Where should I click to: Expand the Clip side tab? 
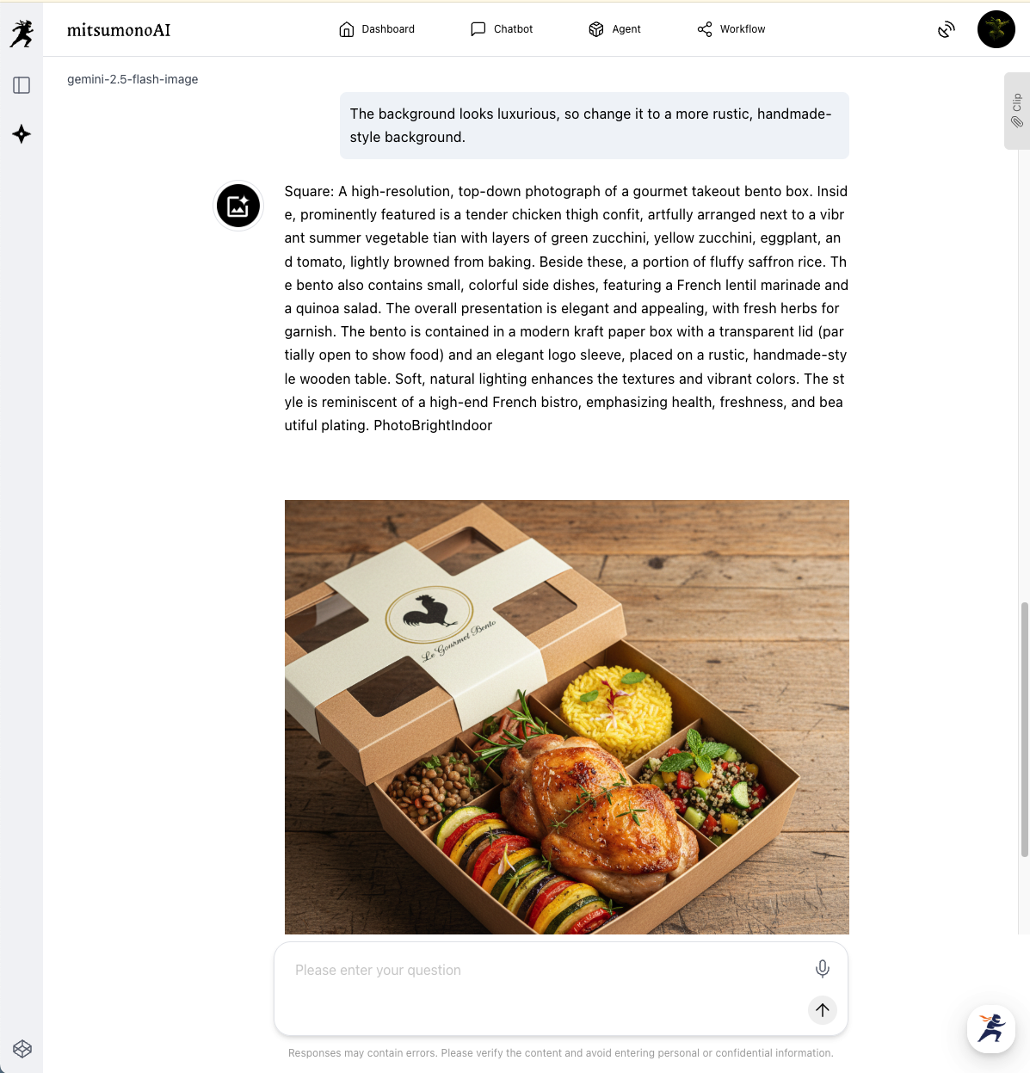tap(1017, 111)
